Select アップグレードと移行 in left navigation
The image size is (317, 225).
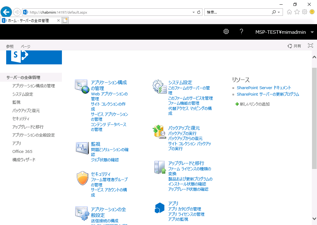[28, 127]
